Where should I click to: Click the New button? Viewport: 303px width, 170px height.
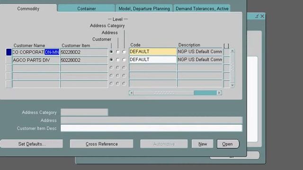203,144
